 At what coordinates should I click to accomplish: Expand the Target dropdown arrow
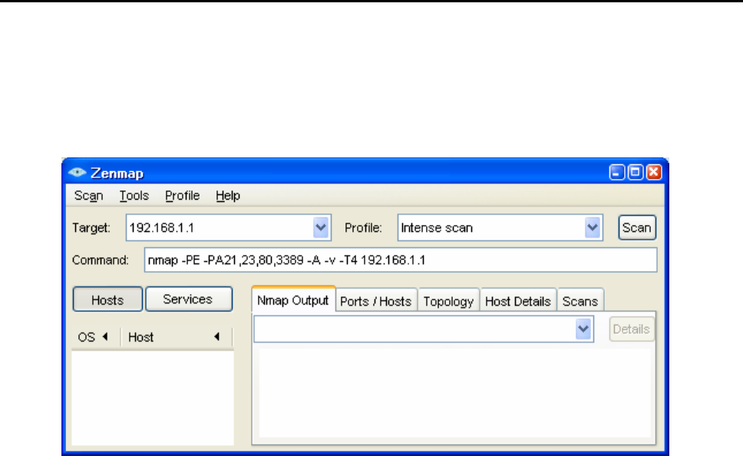(x=321, y=228)
